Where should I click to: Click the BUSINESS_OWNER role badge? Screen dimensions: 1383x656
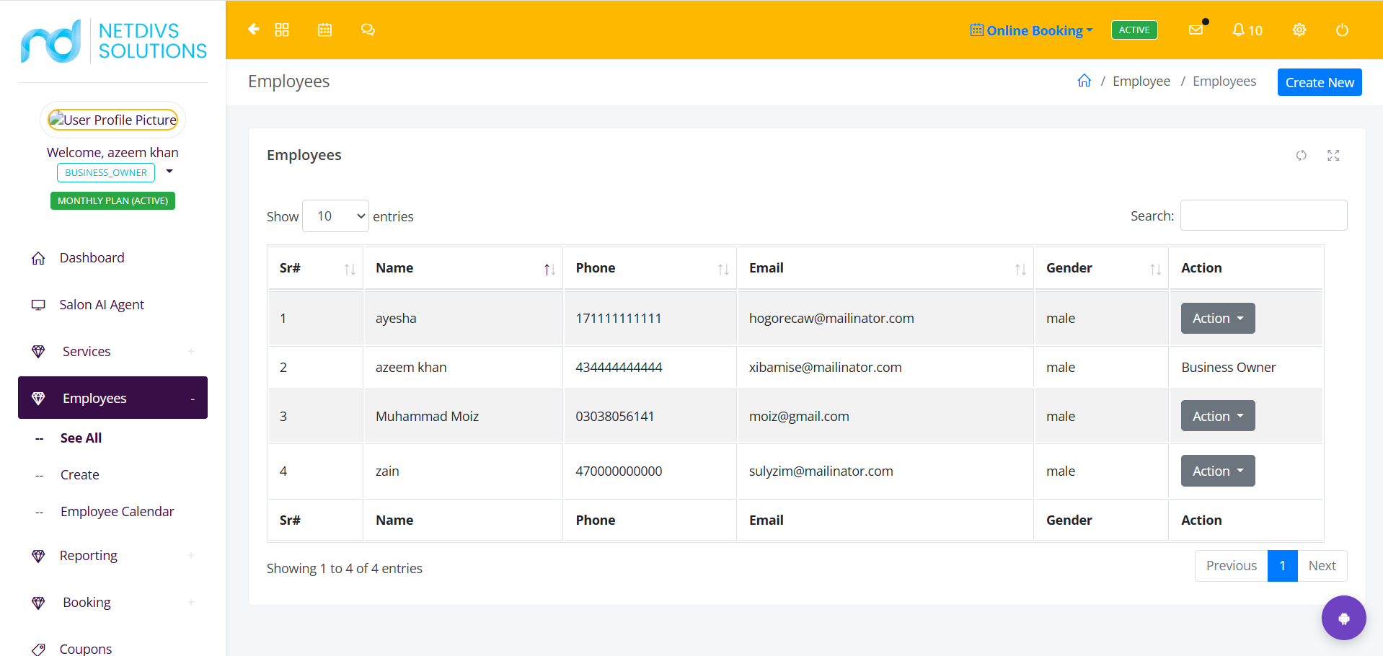point(106,172)
